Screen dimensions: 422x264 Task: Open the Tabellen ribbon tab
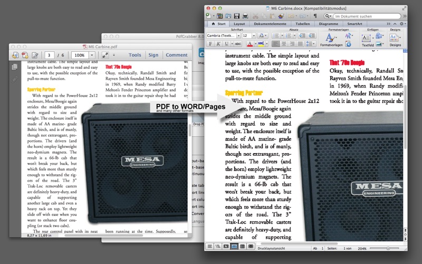pos(302,24)
